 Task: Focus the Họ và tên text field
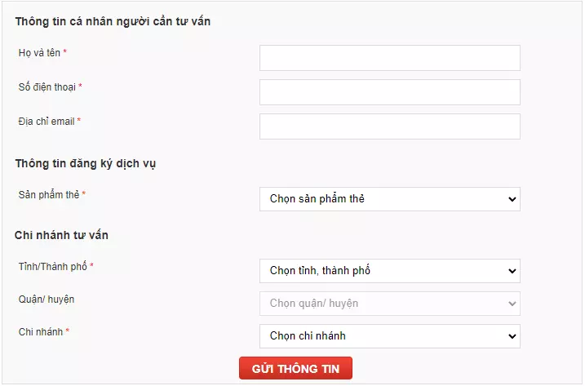[x=390, y=58]
